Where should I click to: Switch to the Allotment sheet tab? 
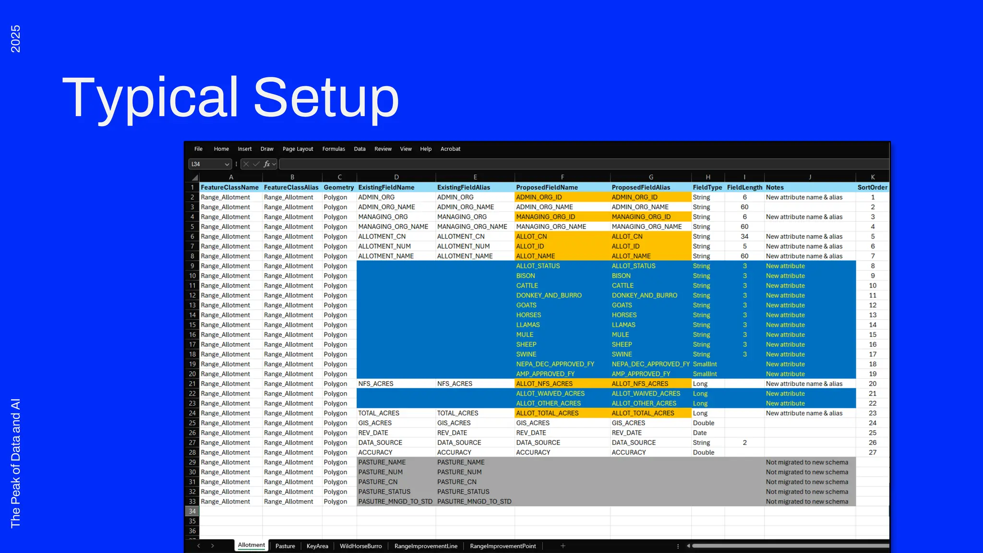pos(251,545)
